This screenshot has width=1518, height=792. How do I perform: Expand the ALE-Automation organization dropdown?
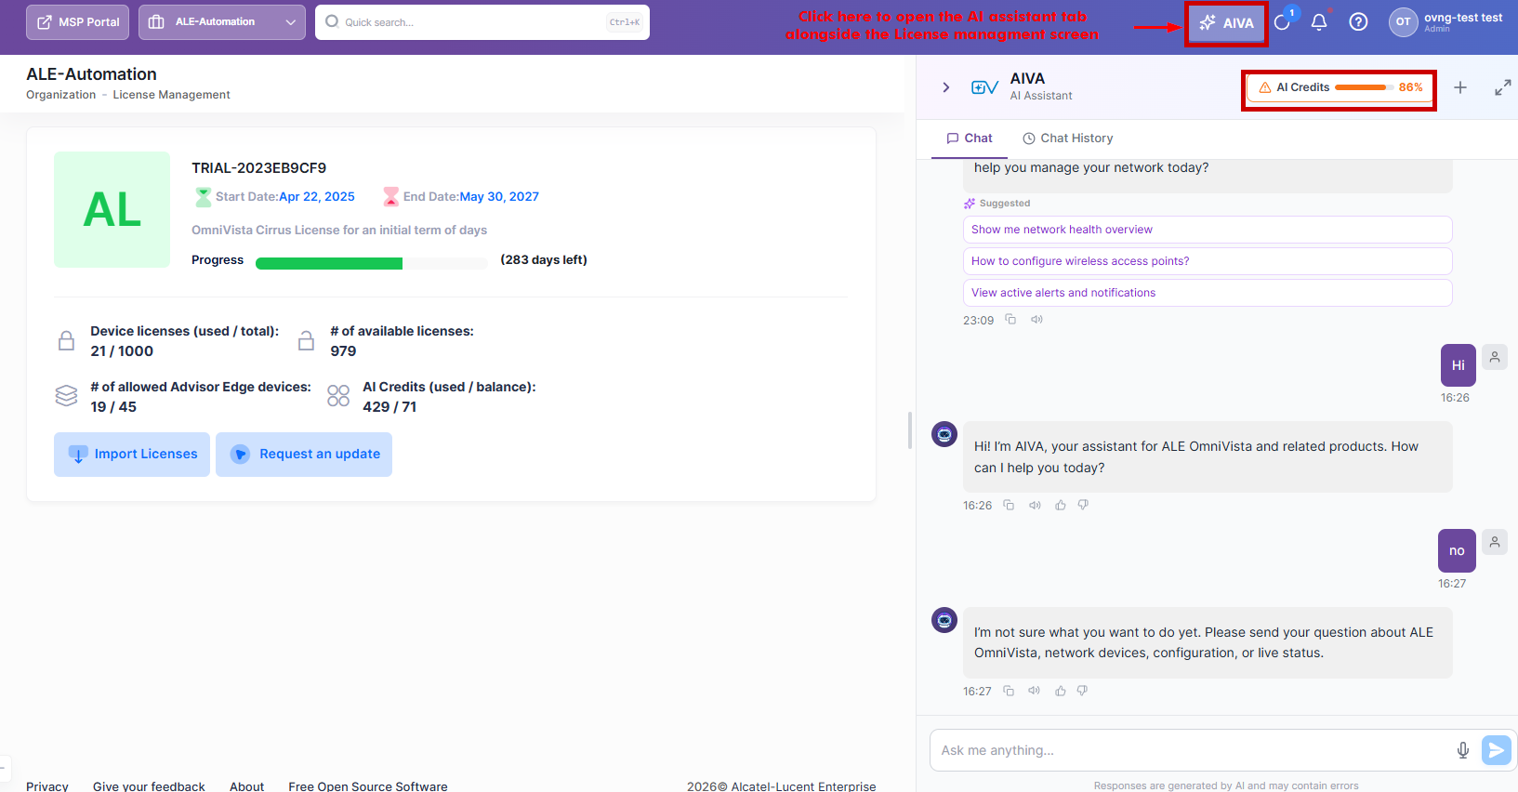[222, 22]
